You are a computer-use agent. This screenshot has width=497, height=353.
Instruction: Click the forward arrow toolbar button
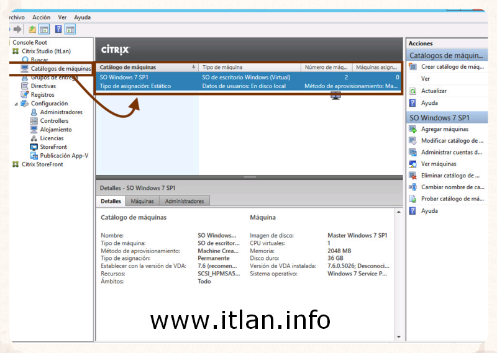tap(17, 29)
